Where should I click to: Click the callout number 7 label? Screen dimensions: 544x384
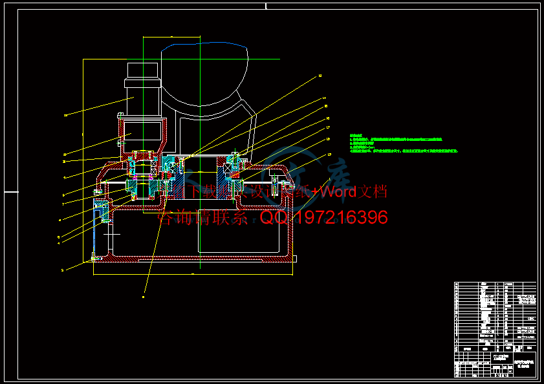pos(63,204)
